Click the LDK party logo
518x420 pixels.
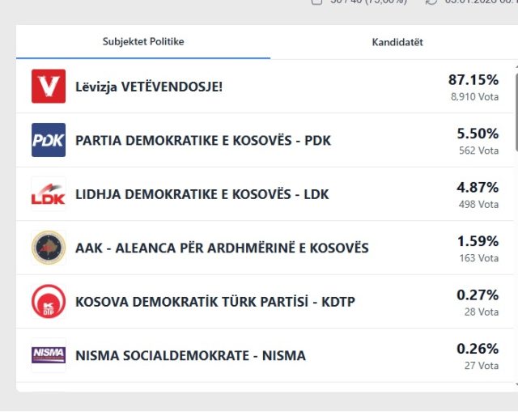pyautogui.click(x=49, y=194)
